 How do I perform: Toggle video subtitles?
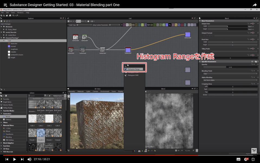point(238,159)
